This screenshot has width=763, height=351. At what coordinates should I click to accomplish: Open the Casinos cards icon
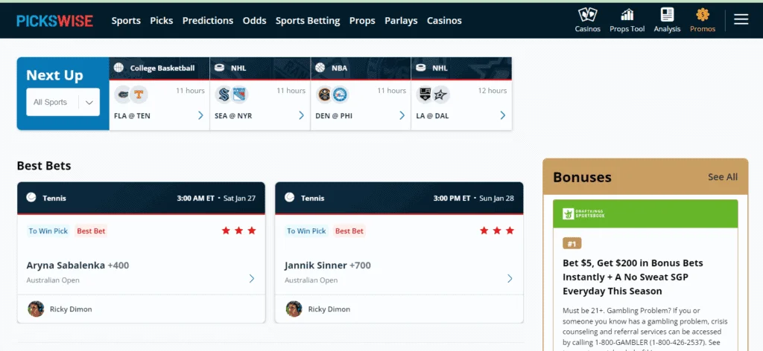pos(587,16)
